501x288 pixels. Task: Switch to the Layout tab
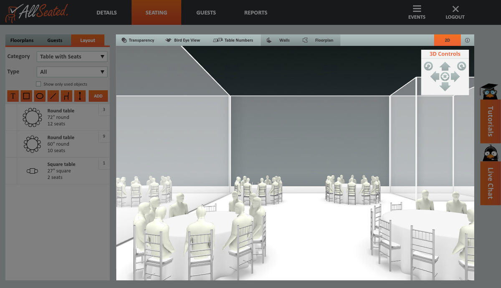tap(88, 40)
